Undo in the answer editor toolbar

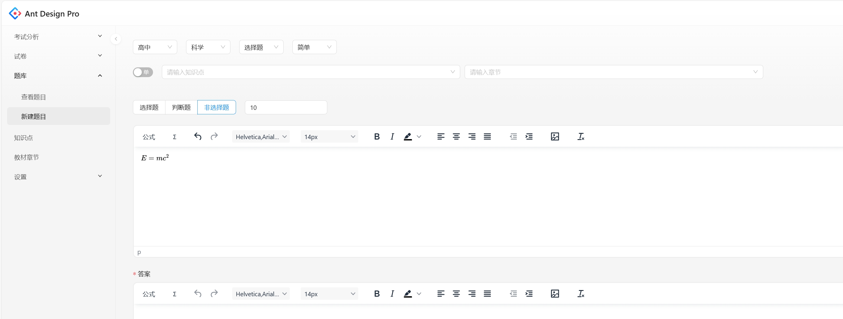pyautogui.click(x=198, y=294)
